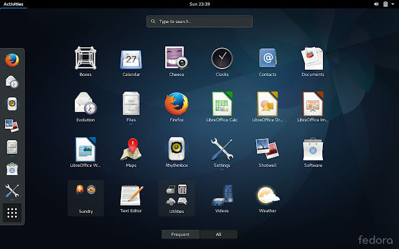Open the Utilities app folder
This screenshot has height=249, width=399.
[x=176, y=198]
